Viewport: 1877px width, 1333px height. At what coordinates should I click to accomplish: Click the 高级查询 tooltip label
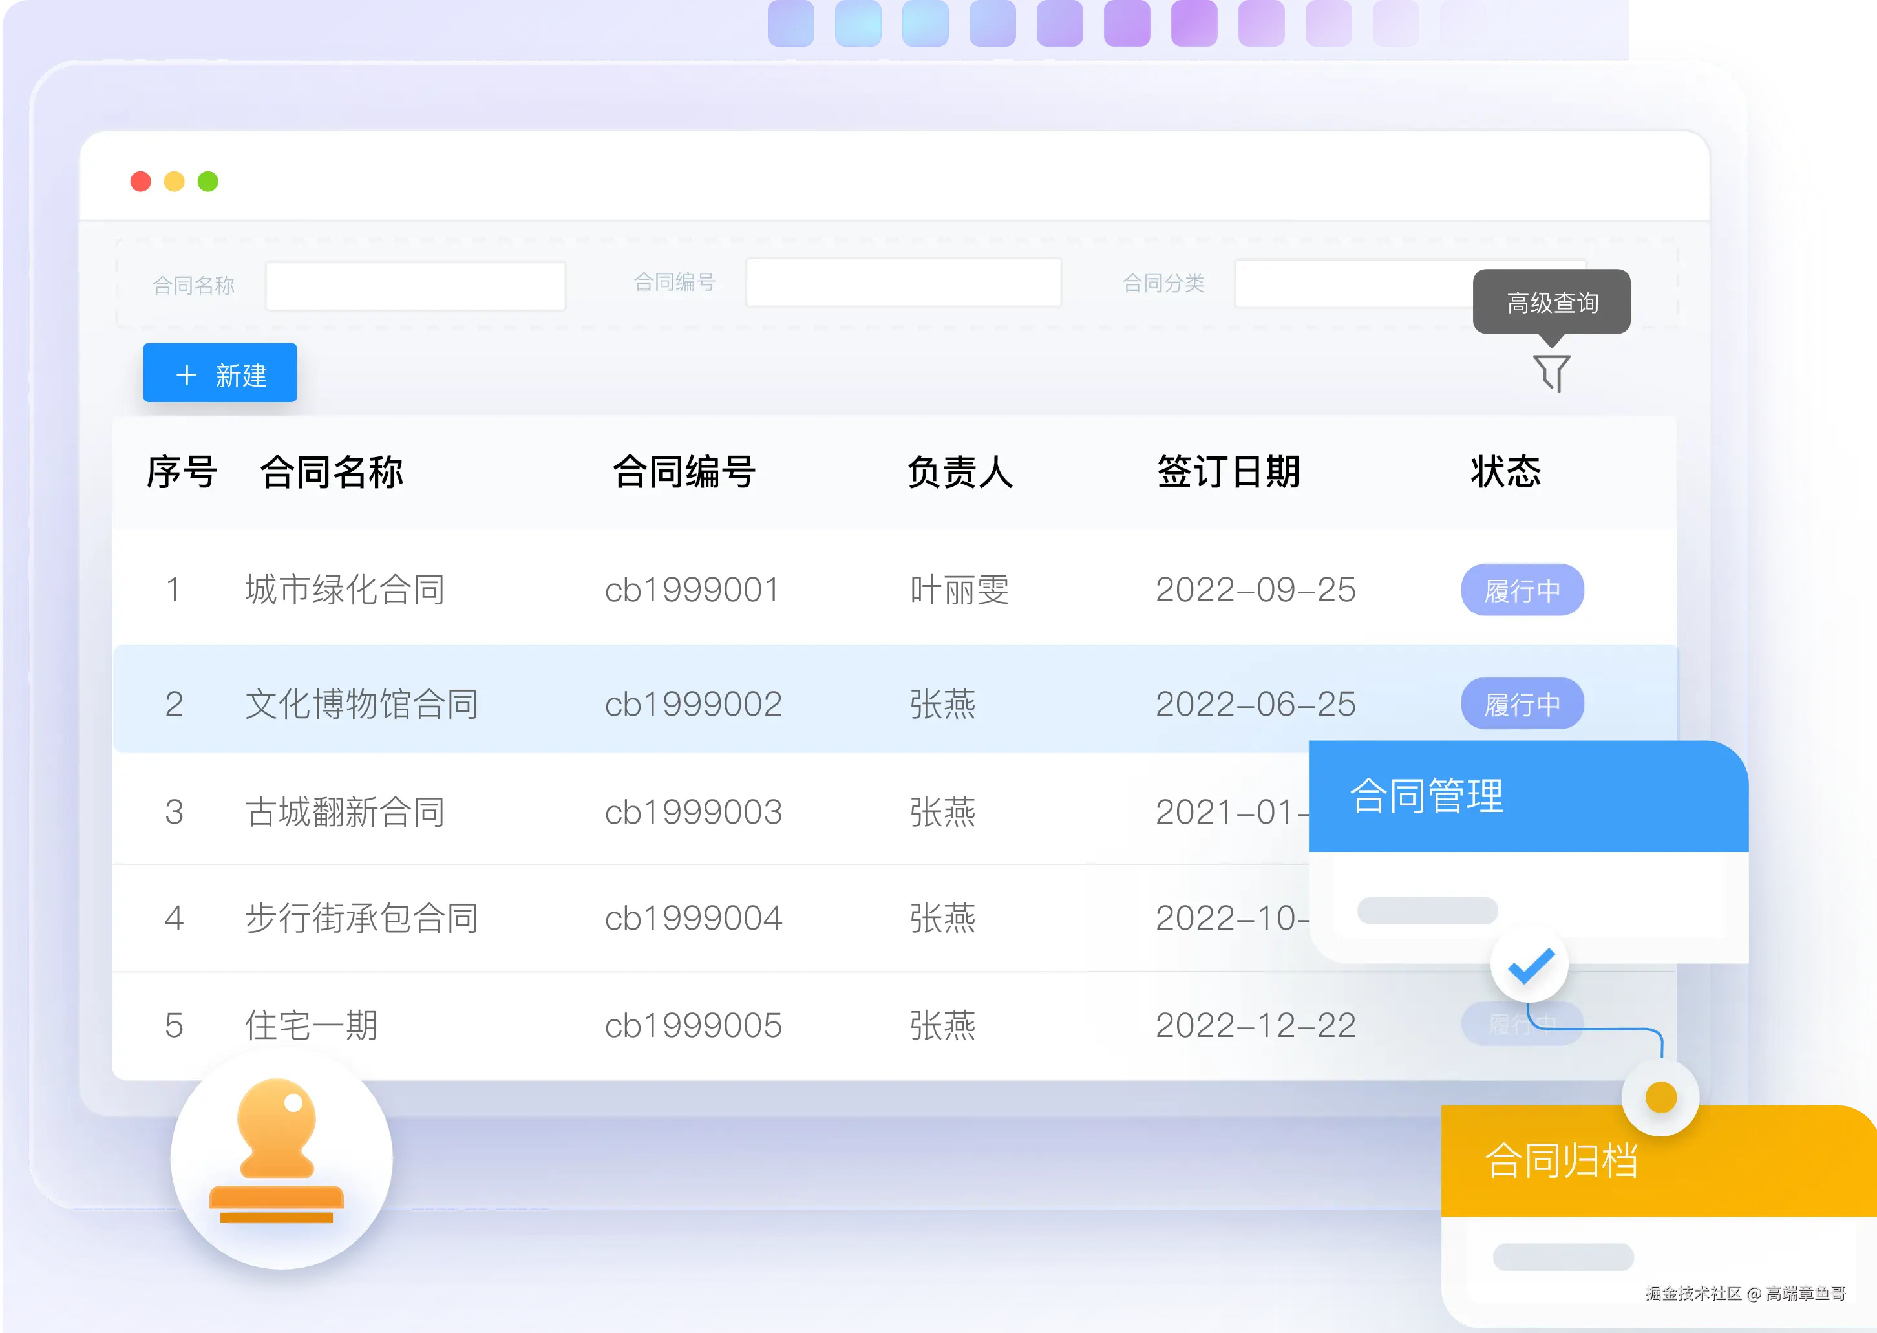tap(1551, 302)
